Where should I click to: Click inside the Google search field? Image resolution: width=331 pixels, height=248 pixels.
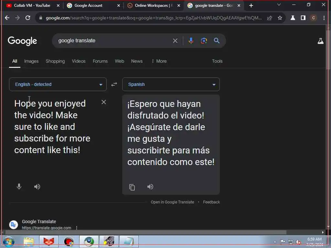coord(114,41)
